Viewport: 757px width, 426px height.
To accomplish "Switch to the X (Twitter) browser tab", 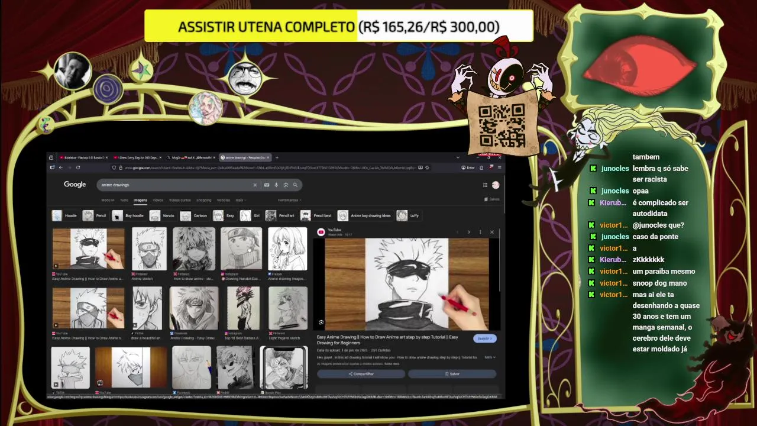I will [190, 157].
